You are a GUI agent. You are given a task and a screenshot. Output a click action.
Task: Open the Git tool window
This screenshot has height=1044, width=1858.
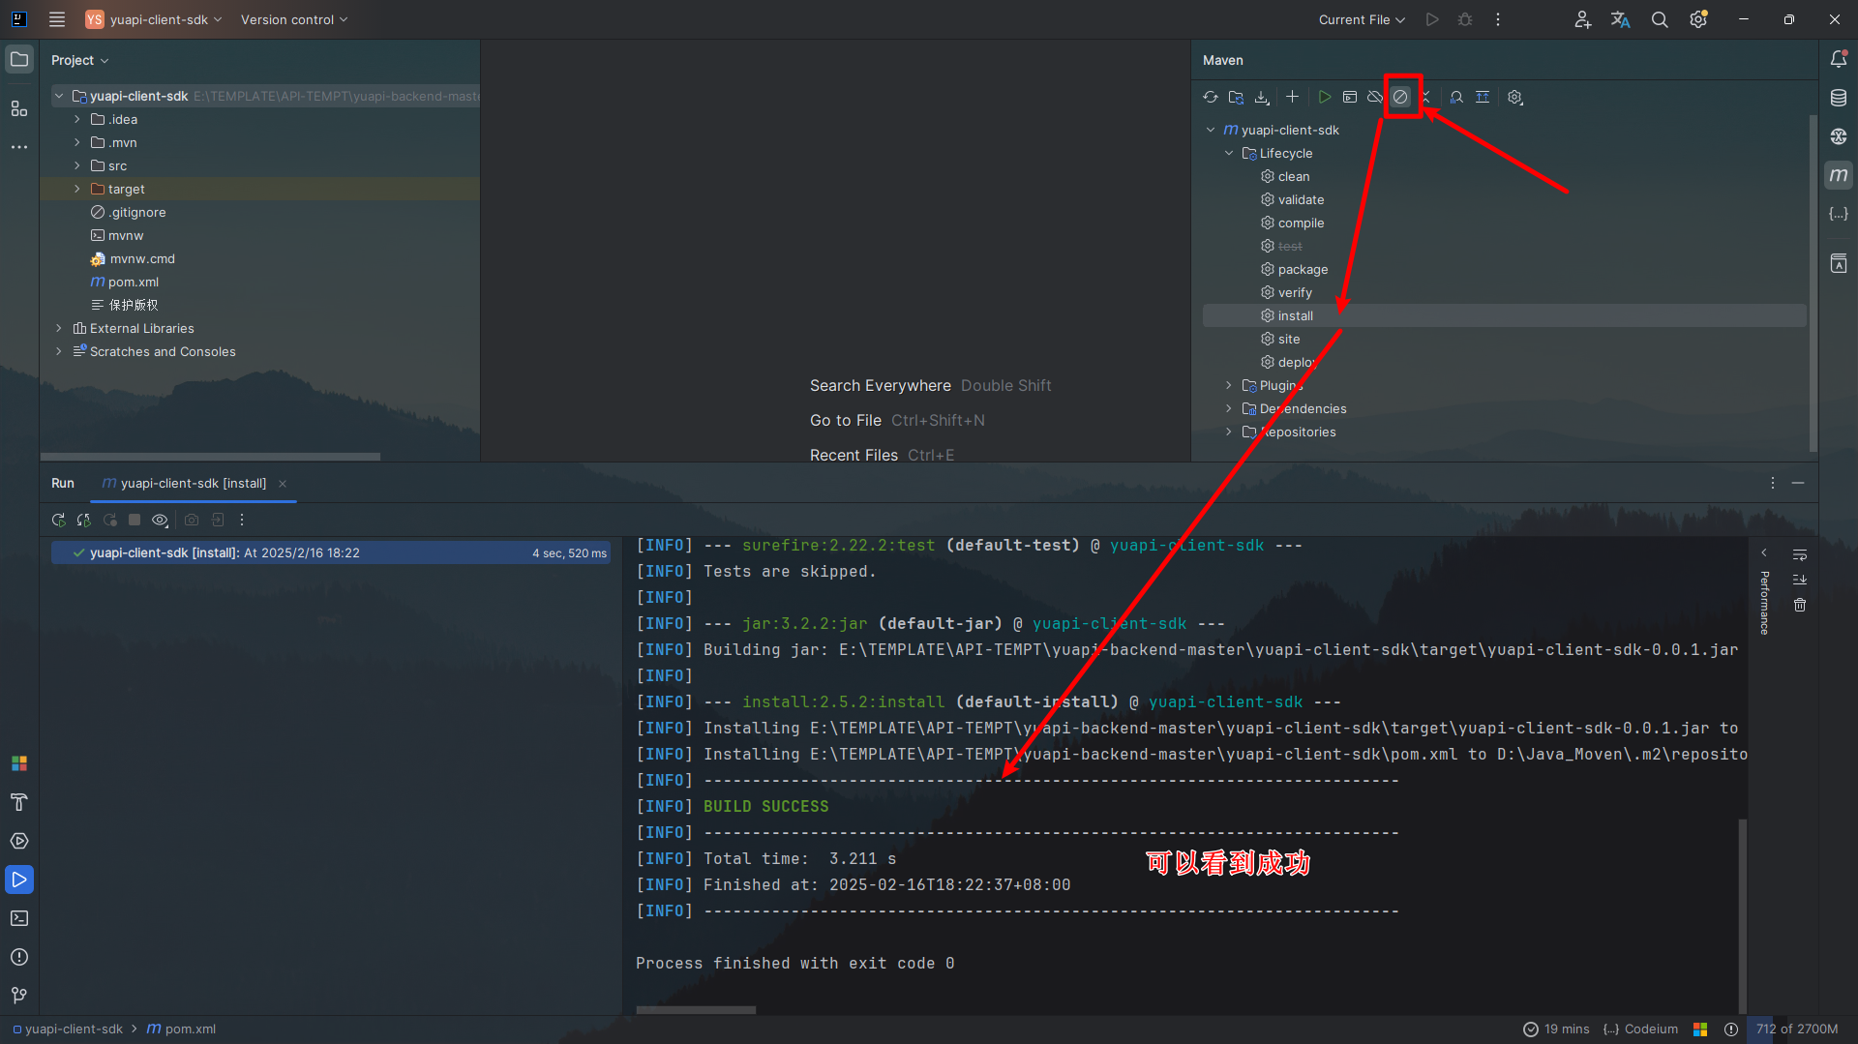(x=19, y=996)
